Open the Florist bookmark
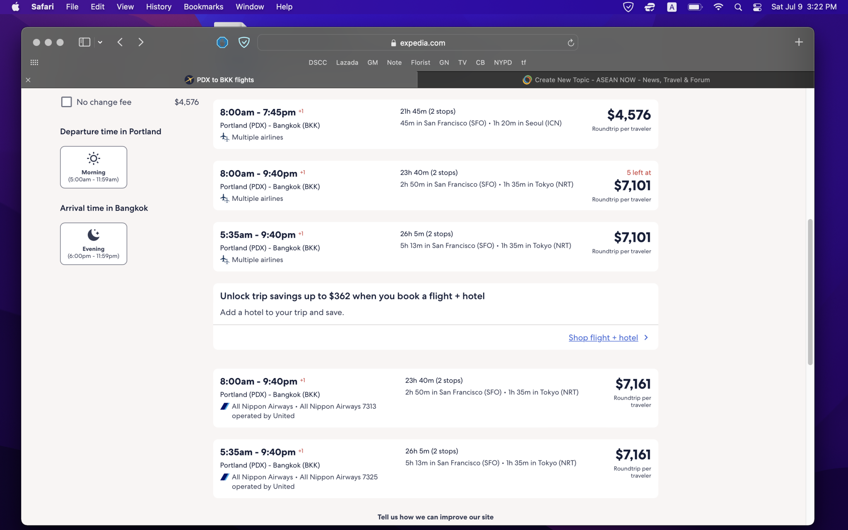 click(x=420, y=63)
